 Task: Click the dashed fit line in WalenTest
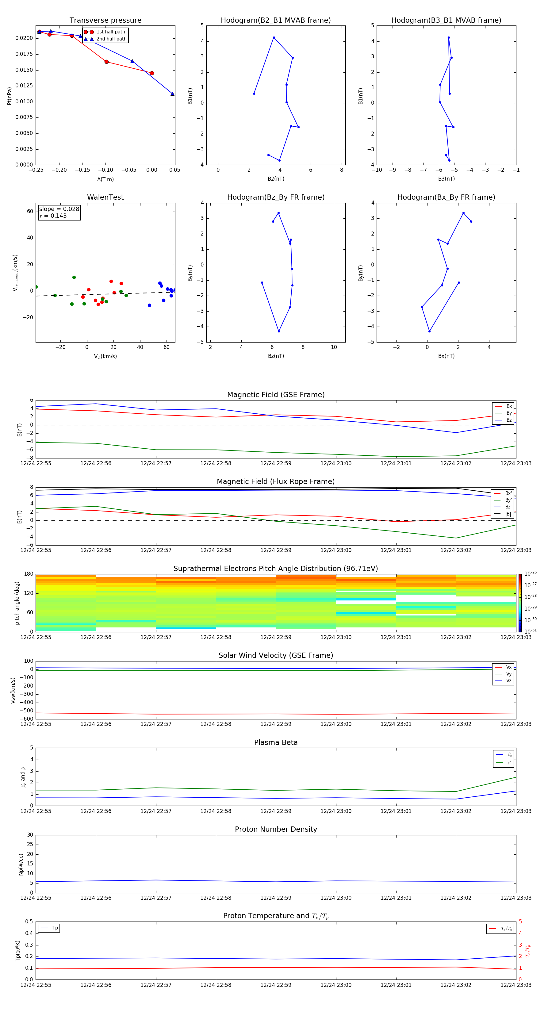[105, 294]
